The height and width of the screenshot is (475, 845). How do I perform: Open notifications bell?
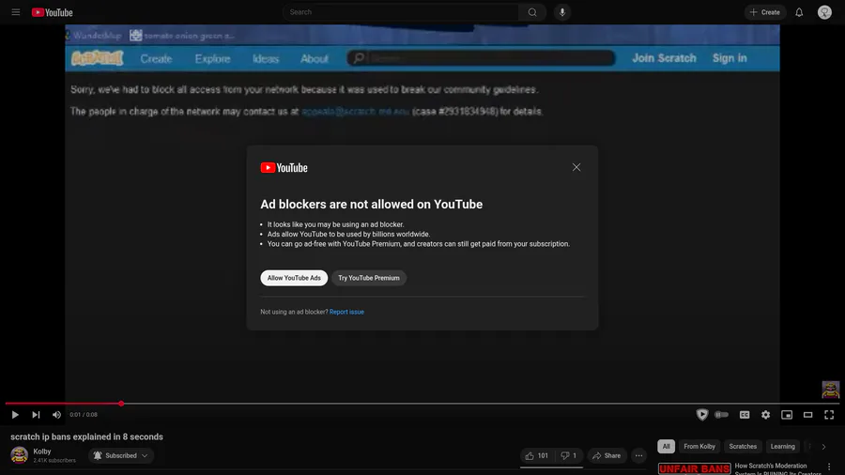pyautogui.click(x=799, y=12)
